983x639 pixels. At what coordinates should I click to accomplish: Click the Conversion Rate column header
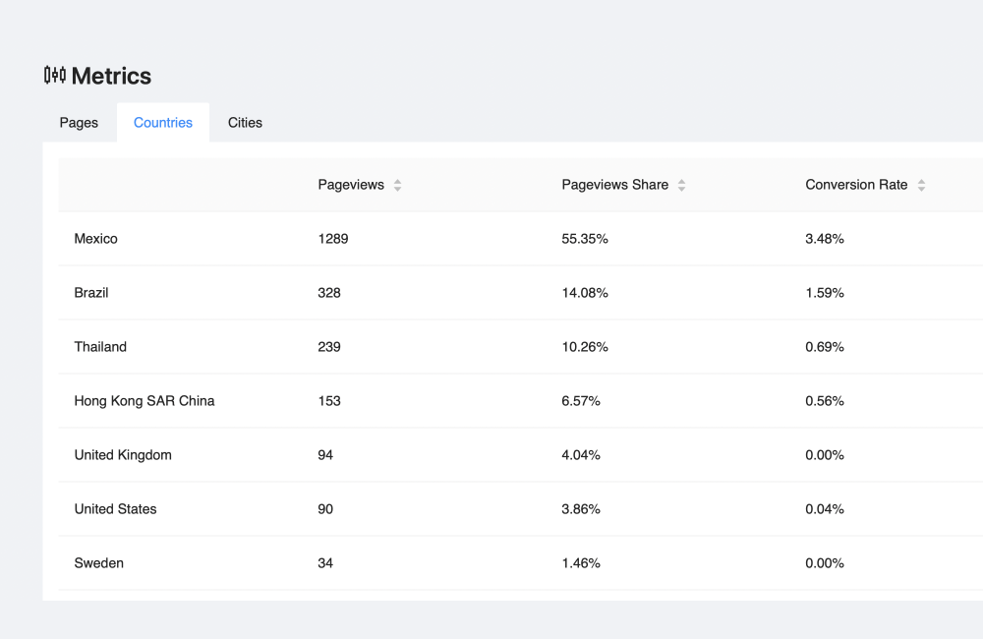856,185
